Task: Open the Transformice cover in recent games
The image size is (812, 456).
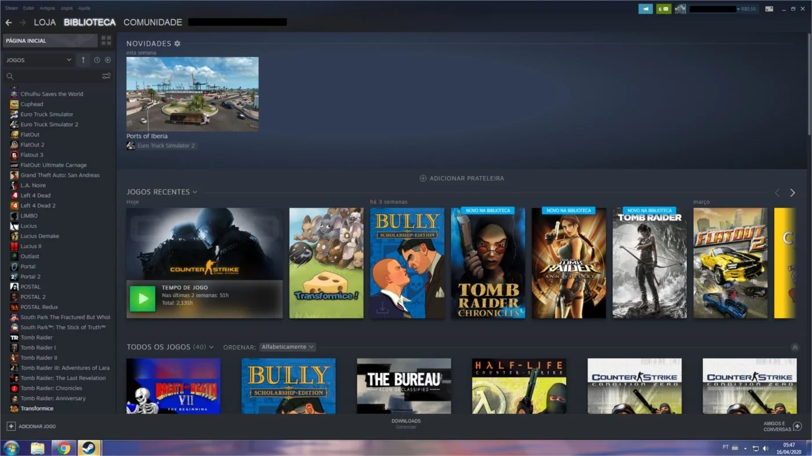Action: click(x=327, y=263)
